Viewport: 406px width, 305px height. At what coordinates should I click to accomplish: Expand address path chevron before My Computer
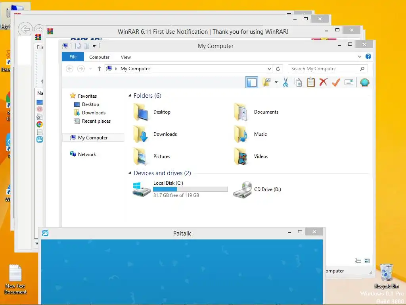[116, 69]
